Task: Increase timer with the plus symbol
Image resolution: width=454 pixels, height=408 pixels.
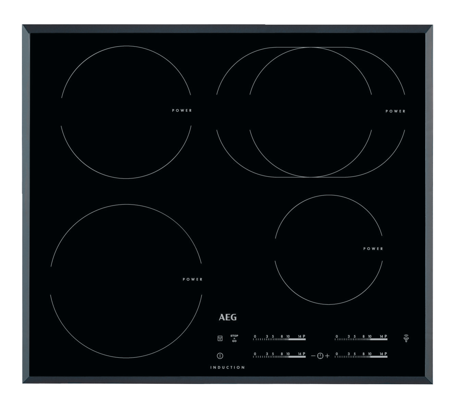Action: pyautogui.click(x=327, y=356)
